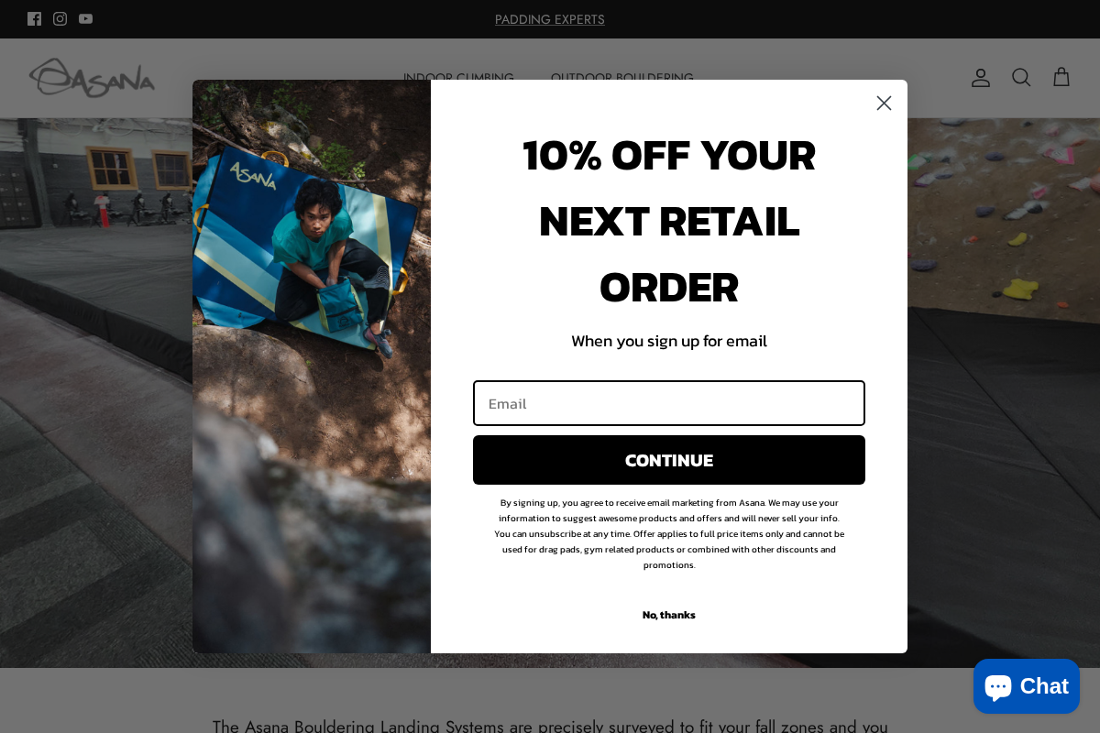
Task: Click the PADDING EXPERTS announcement link
Action: click(550, 19)
